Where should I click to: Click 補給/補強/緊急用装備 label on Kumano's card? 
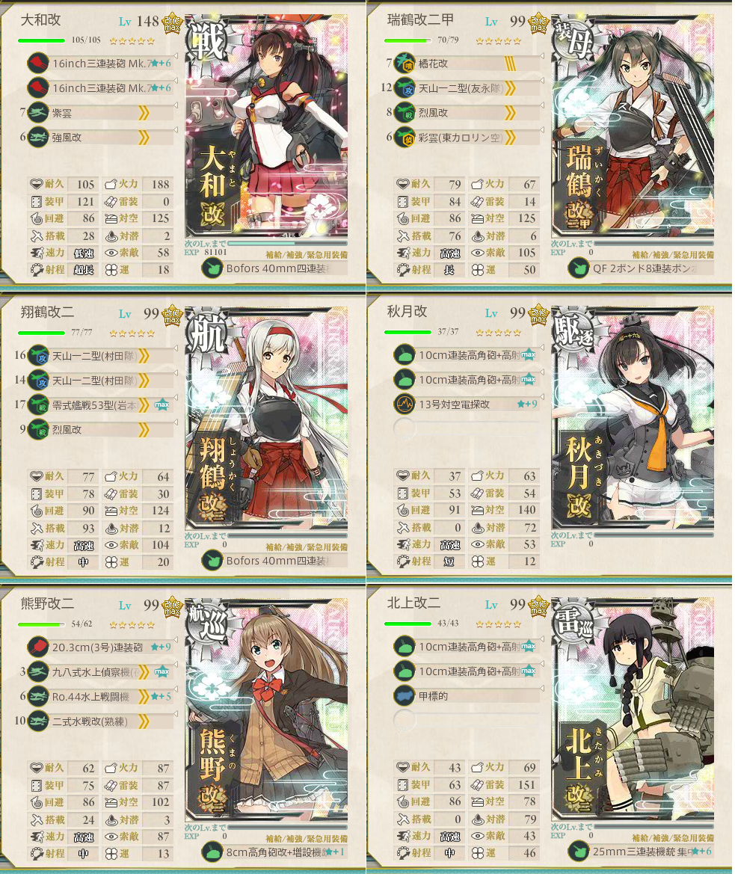307,838
